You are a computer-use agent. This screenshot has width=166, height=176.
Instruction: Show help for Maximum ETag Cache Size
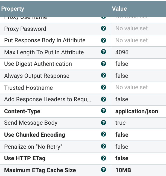[x=103, y=170]
